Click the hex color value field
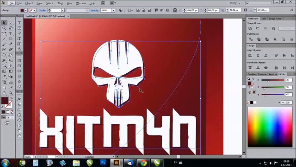This screenshot has height=167, width=296. tap(287, 103)
